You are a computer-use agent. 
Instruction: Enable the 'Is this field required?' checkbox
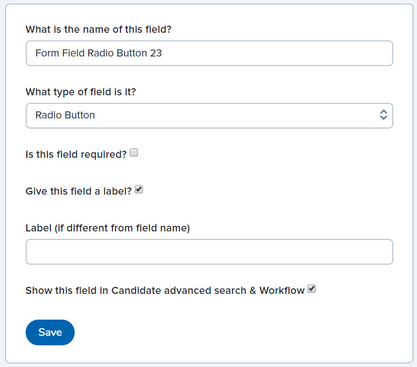[134, 153]
